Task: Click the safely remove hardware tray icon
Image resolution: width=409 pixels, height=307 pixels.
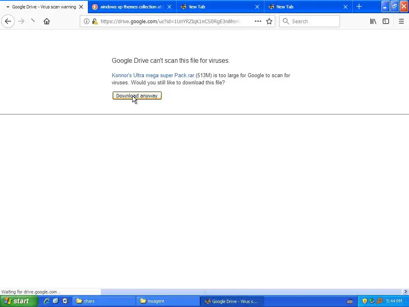Action: [x=372, y=301]
